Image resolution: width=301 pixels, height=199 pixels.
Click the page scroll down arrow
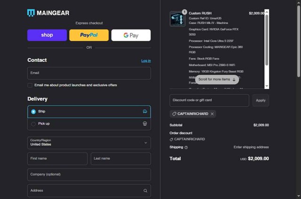(299, 196)
